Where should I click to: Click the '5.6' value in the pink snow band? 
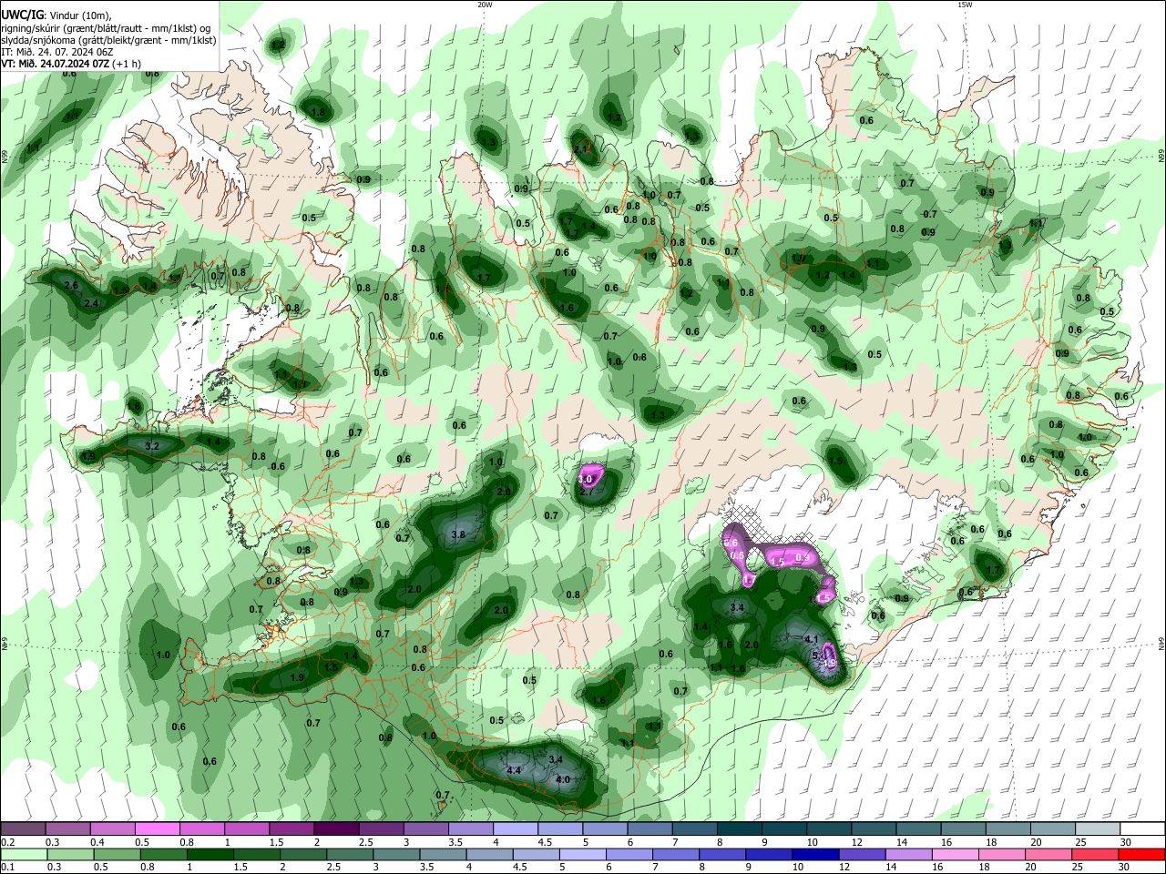(731, 543)
